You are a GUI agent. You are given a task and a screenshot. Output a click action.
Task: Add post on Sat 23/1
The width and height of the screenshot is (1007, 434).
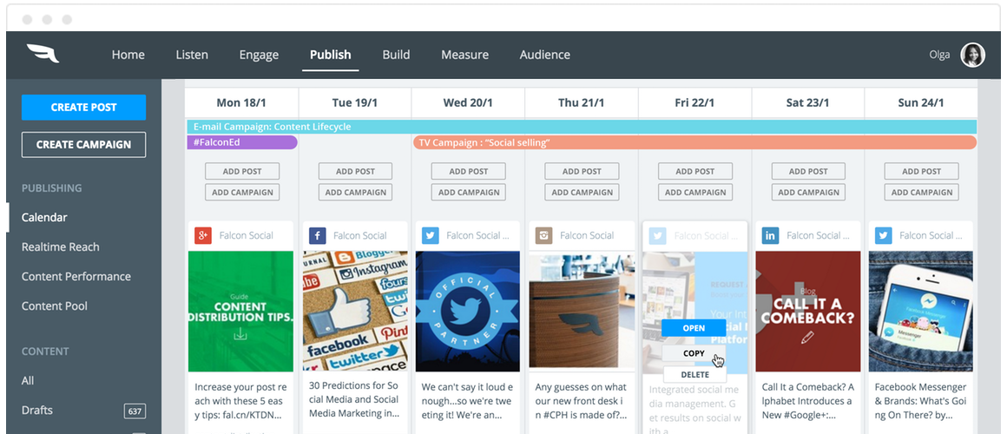point(808,171)
